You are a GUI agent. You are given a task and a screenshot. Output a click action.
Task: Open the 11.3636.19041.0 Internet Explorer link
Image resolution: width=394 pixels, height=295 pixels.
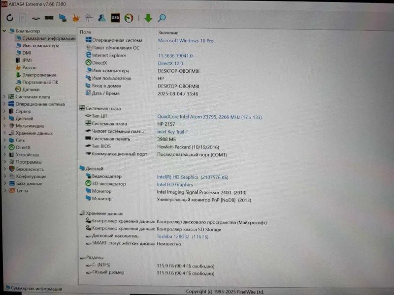click(x=175, y=56)
